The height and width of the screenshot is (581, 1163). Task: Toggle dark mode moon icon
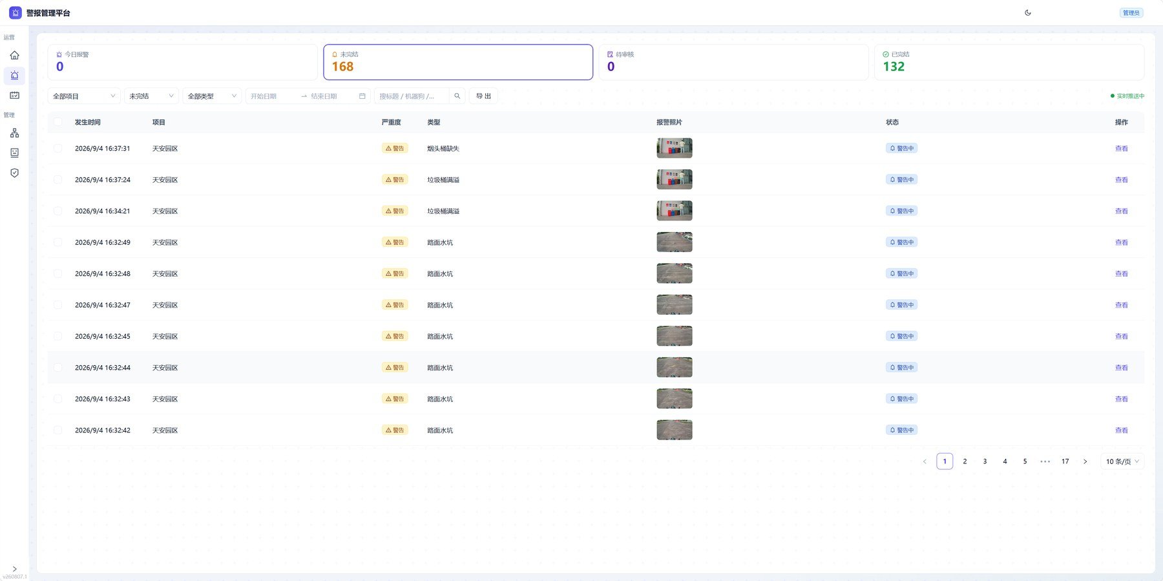click(x=1028, y=13)
